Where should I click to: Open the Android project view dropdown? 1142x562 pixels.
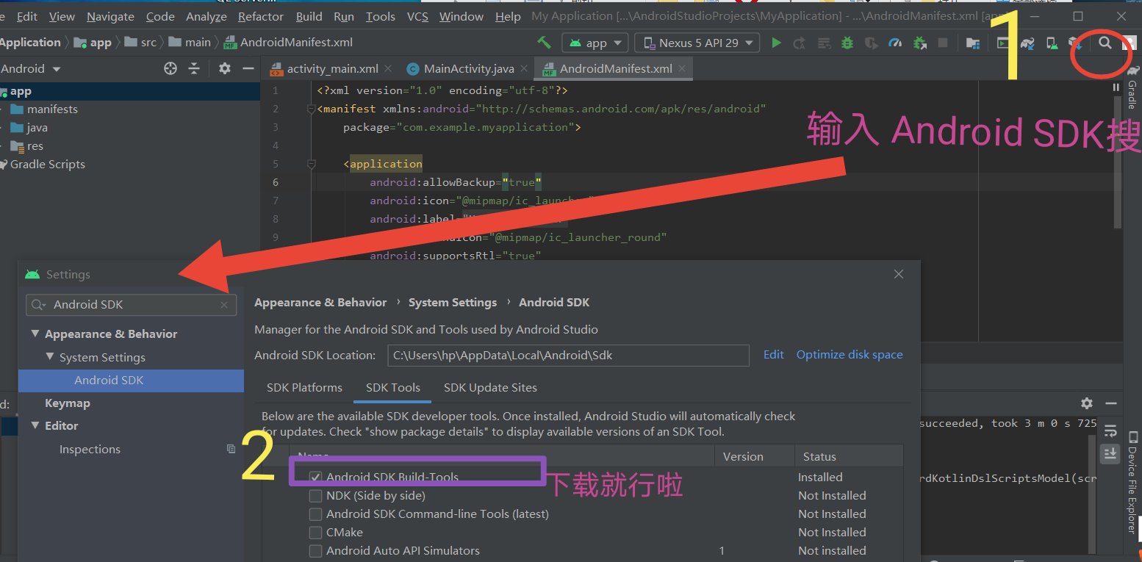pos(31,68)
